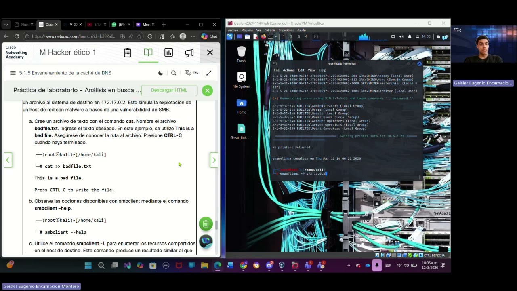Open the Edge tab search dropdown

tap(6, 25)
